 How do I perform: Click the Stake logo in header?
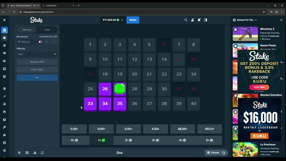[x=36, y=20]
